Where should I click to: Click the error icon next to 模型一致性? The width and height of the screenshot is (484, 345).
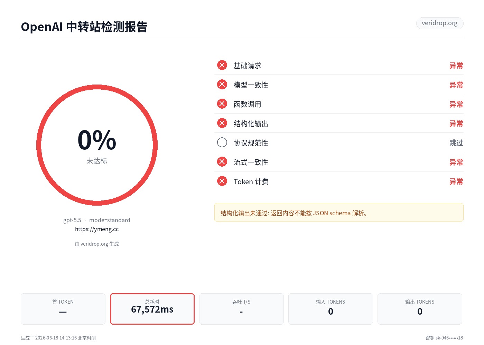(x=222, y=85)
